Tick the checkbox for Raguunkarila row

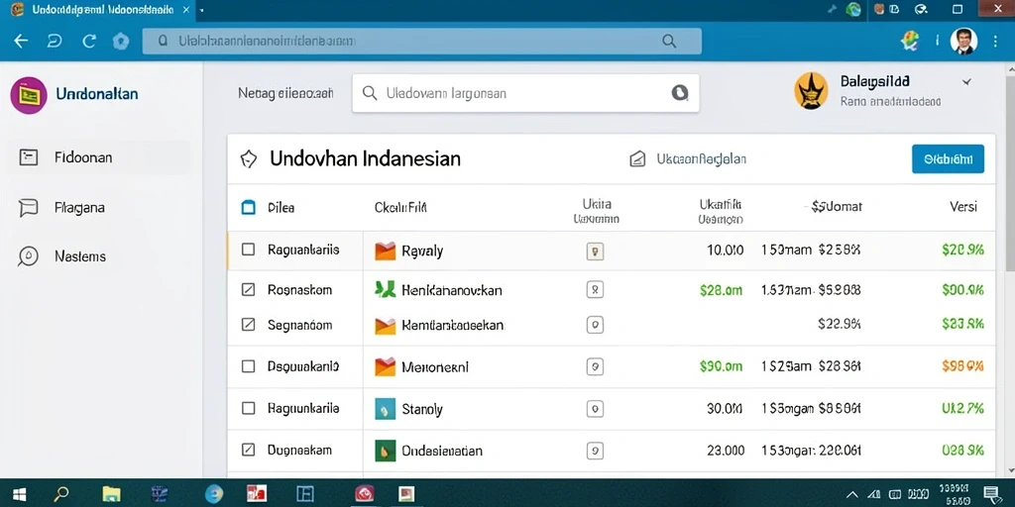tap(248, 408)
